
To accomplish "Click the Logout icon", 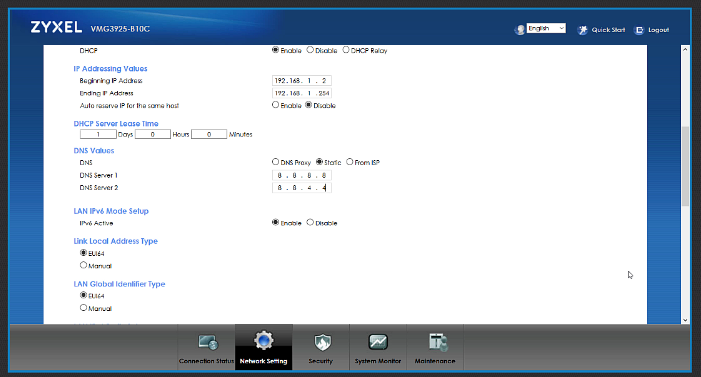I will (x=639, y=30).
